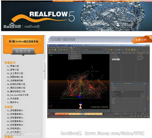
Task: Click RealFlow new project toolbar icon
Action: coord(50,50)
